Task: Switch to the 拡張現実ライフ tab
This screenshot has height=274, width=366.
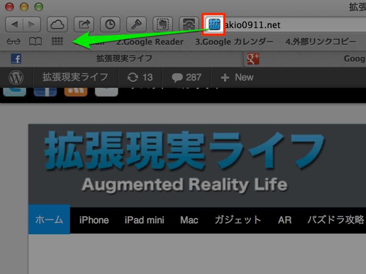Action: (x=122, y=58)
